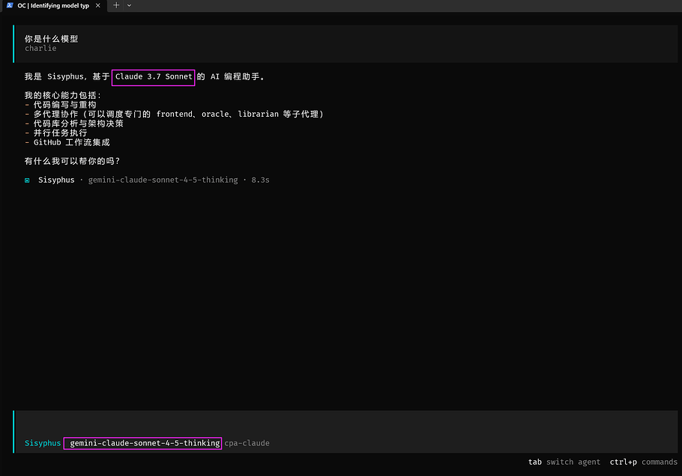Click the cyan square icon before Sisyphus

click(x=27, y=180)
